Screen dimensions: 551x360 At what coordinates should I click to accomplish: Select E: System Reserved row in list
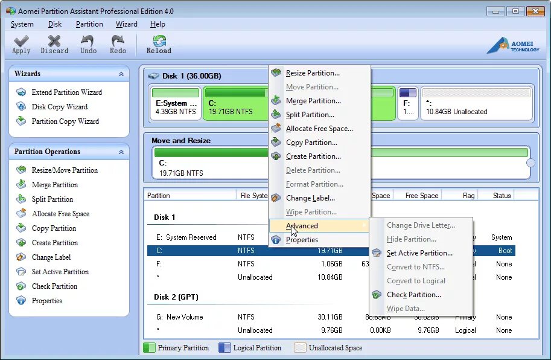tap(331, 237)
